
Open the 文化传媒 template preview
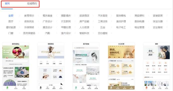(x=121, y=66)
